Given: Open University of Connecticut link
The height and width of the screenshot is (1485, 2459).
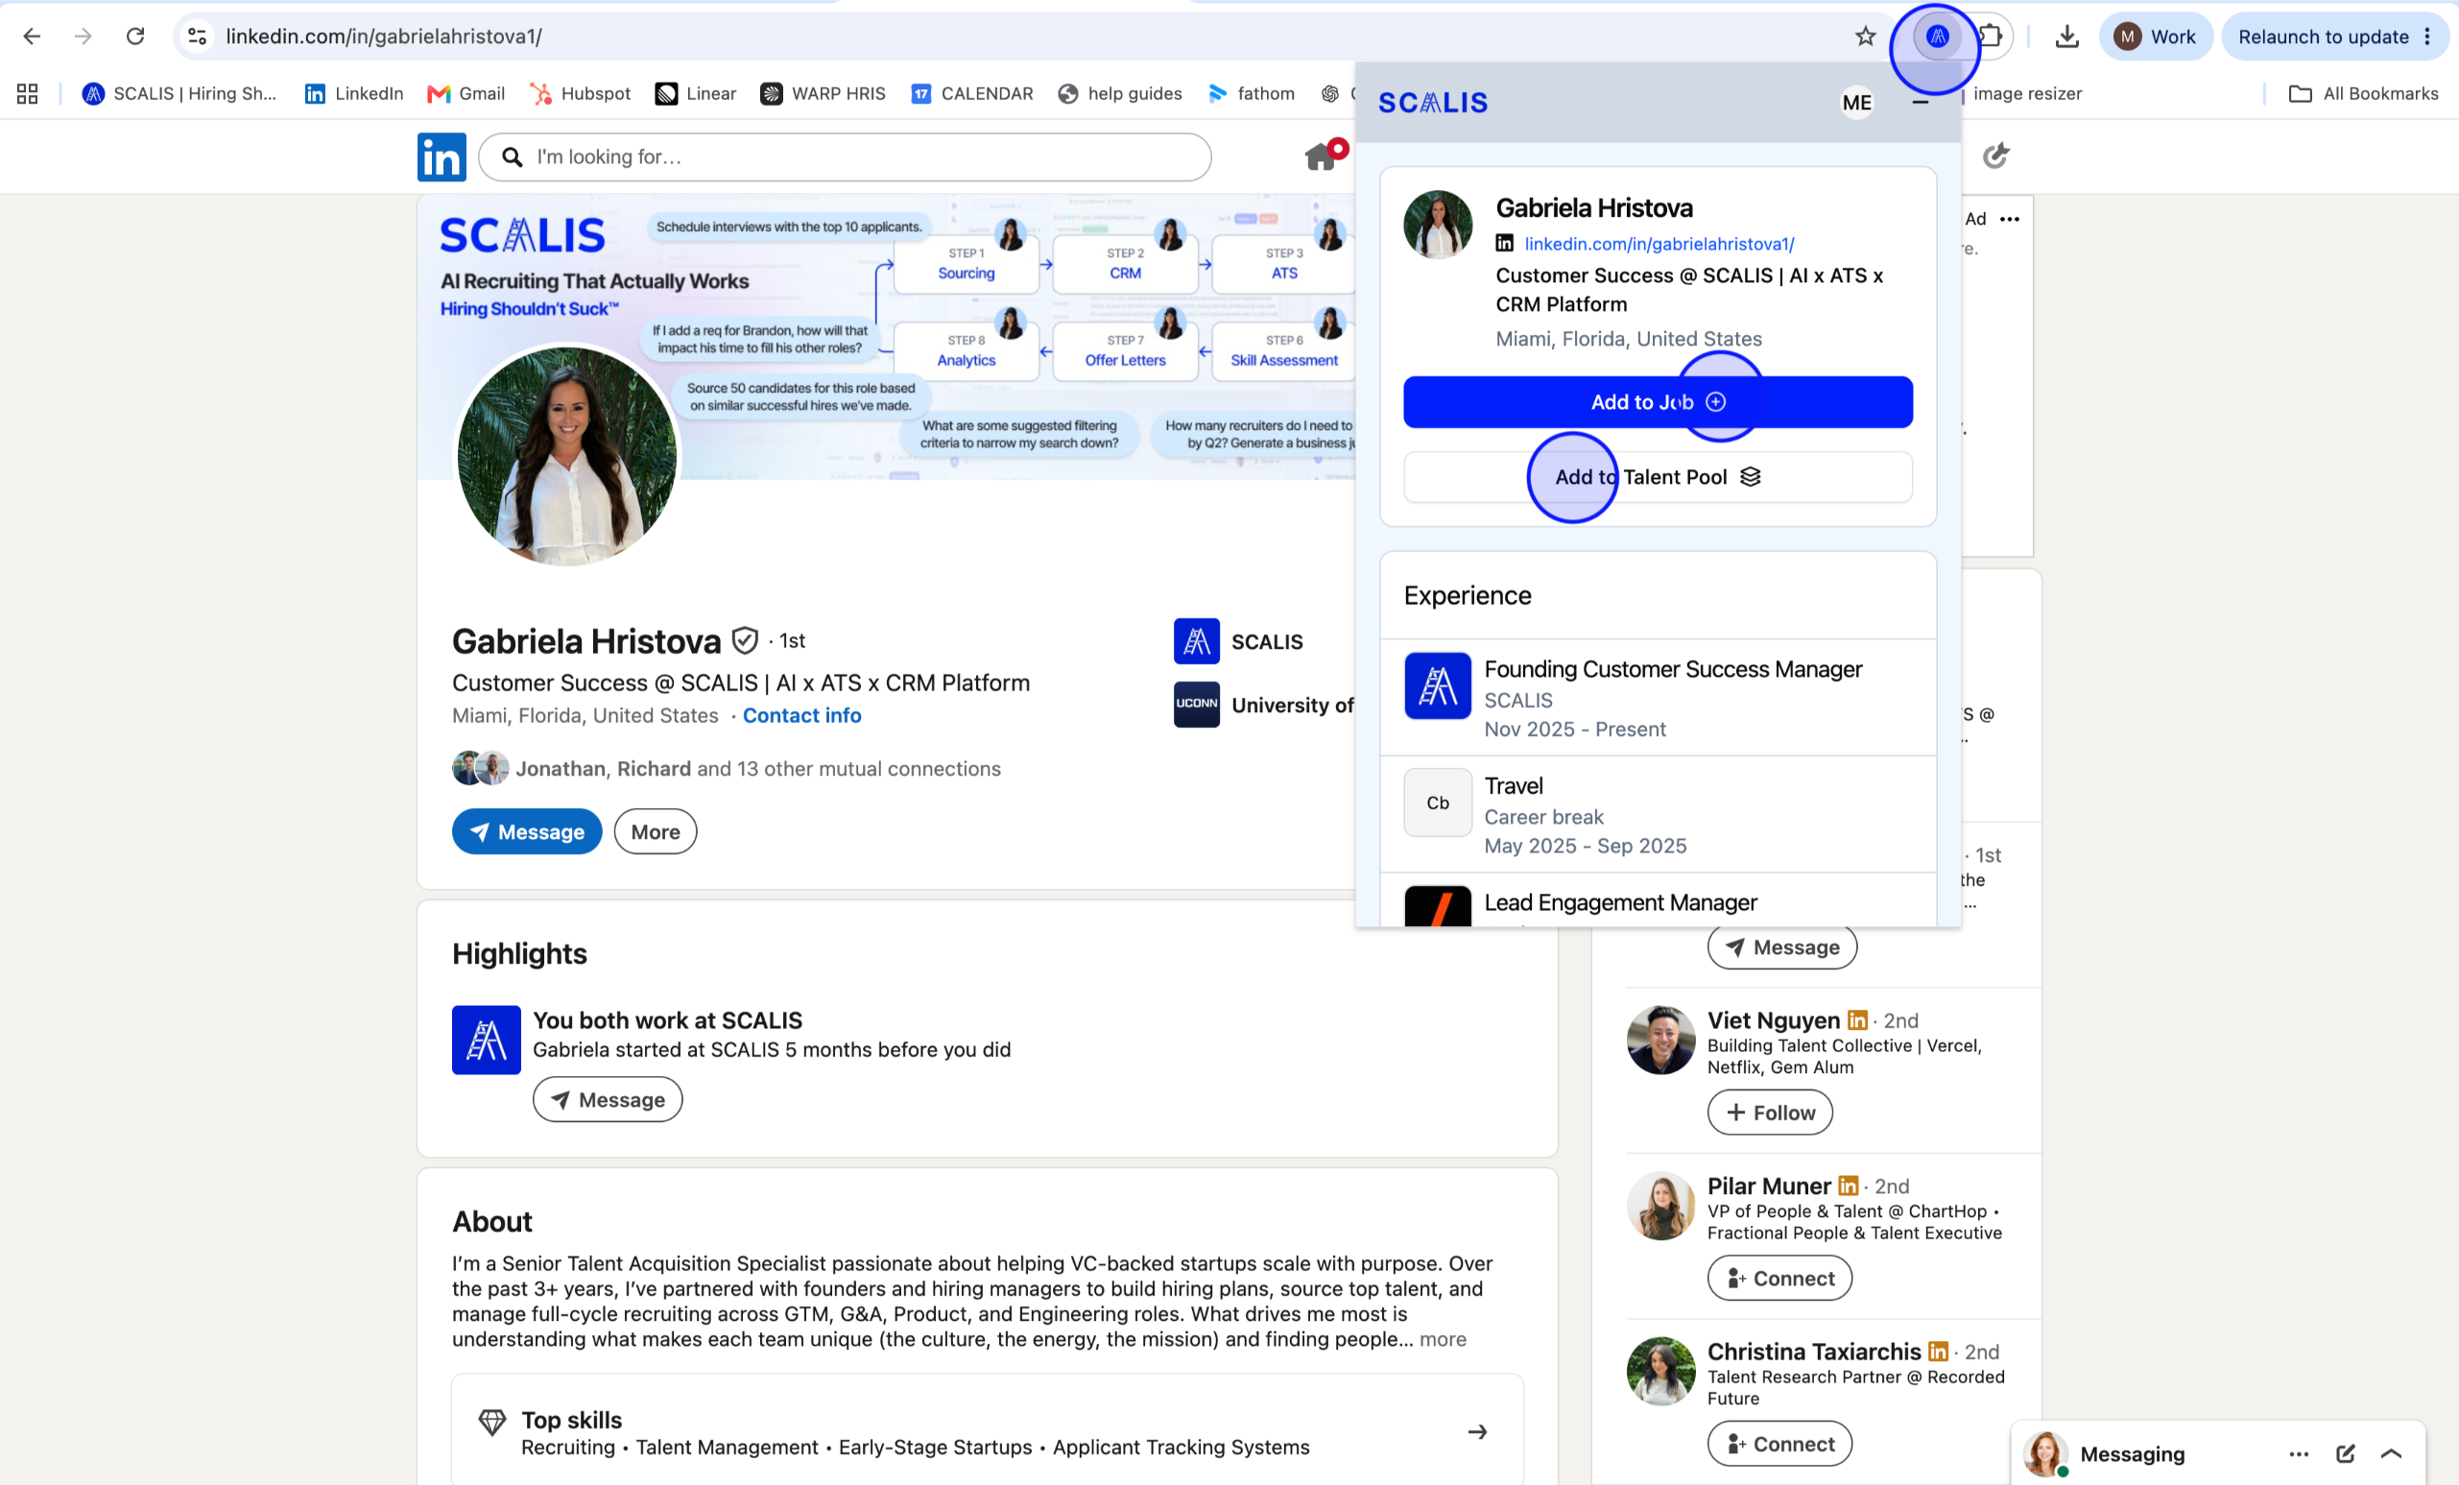Looking at the screenshot, I should tap(1264, 705).
